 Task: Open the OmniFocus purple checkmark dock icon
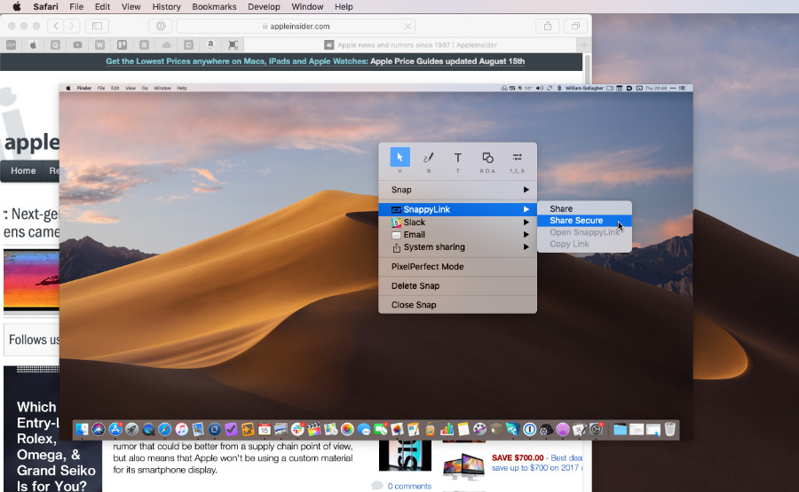tap(231, 429)
